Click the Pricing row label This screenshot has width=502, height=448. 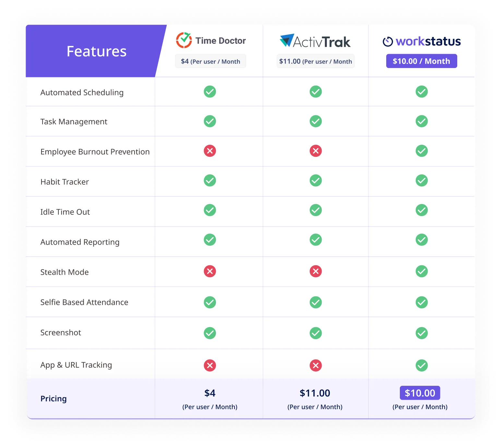(54, 399)
